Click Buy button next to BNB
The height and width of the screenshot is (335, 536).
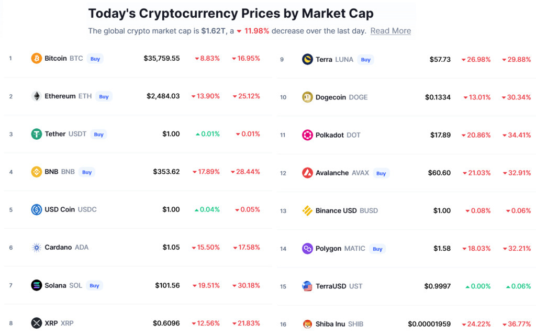coord(87,172)
